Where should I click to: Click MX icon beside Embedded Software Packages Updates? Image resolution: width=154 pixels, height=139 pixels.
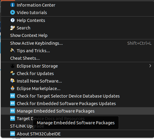click(13, 103)
